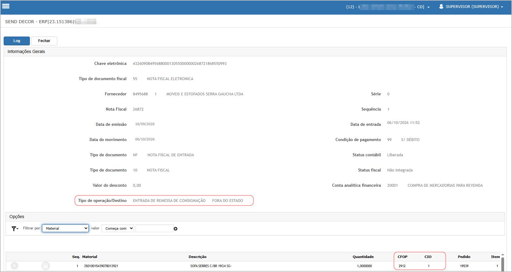Click the Quantidade column header
Image resolution: width=512 pixels, height=272 pixels.
pyautogui.click(x=363, y=257)
